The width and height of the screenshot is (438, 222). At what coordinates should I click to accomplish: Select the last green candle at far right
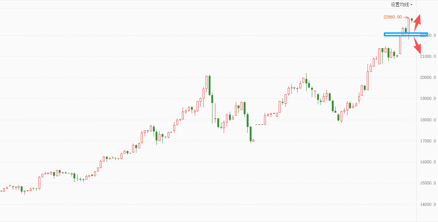tap(412, 19)
